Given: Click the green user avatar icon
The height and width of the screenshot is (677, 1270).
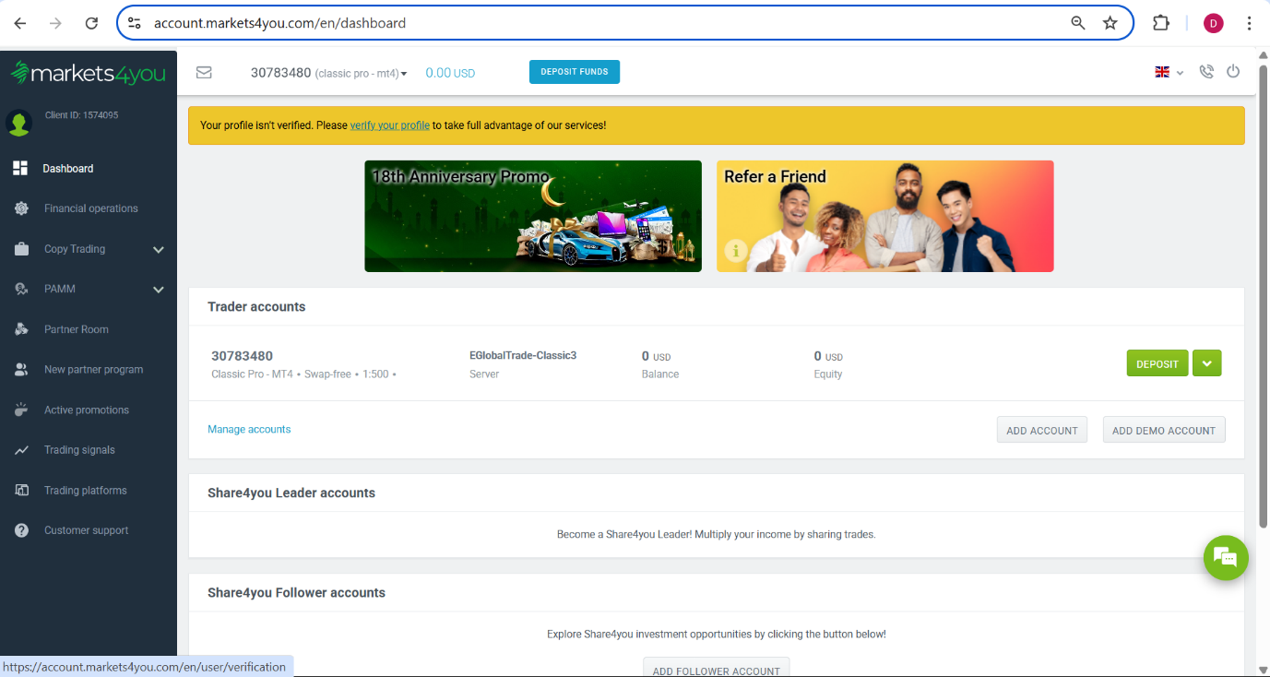Looking at the screenshot, I should point(19,122).
